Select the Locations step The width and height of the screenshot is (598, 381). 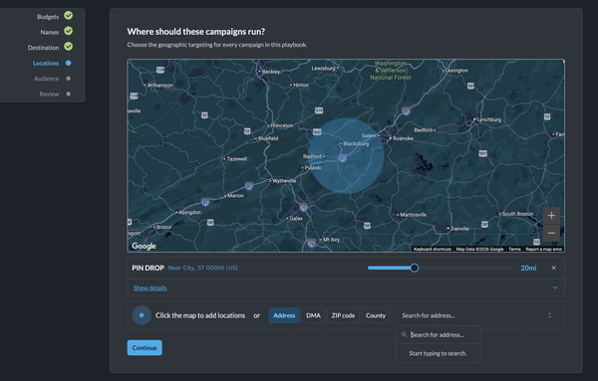click(46, 64)
